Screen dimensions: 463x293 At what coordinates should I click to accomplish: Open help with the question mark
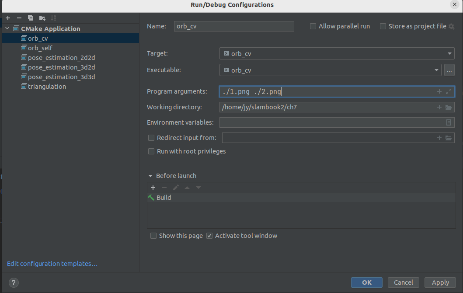14,283
